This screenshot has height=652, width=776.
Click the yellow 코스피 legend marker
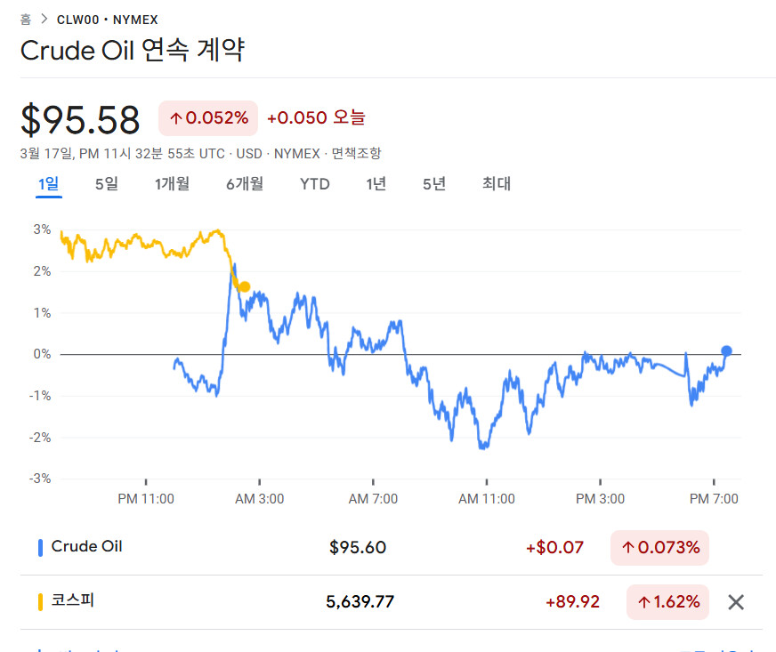40,602
